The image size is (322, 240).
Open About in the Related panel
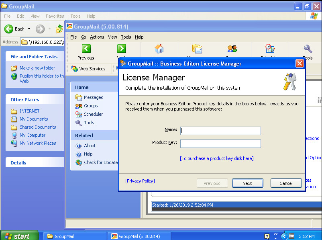[90, 146]
